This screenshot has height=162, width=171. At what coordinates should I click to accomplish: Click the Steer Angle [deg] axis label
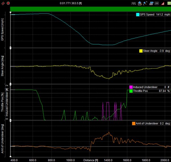[2, 66]
